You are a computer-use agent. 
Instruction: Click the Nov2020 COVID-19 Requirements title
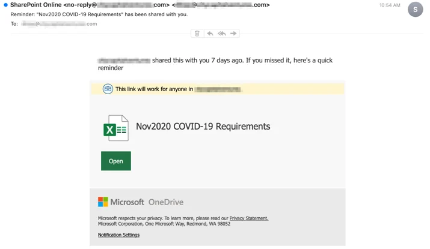[203, 127]
